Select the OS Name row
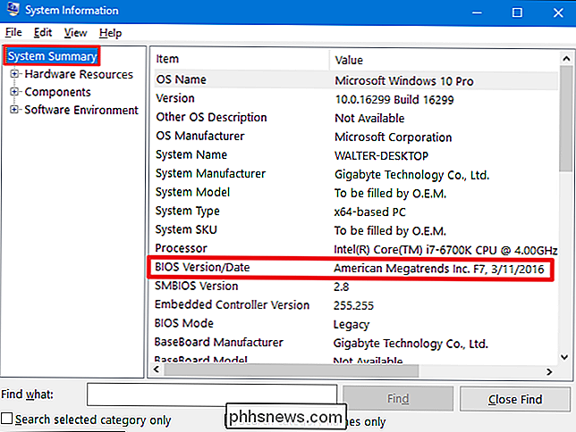Image resolution: width=576 pixels, height=432 pixels. [x=356, y=80]
